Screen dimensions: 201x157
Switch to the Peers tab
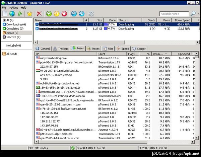[x=78, y=48]
